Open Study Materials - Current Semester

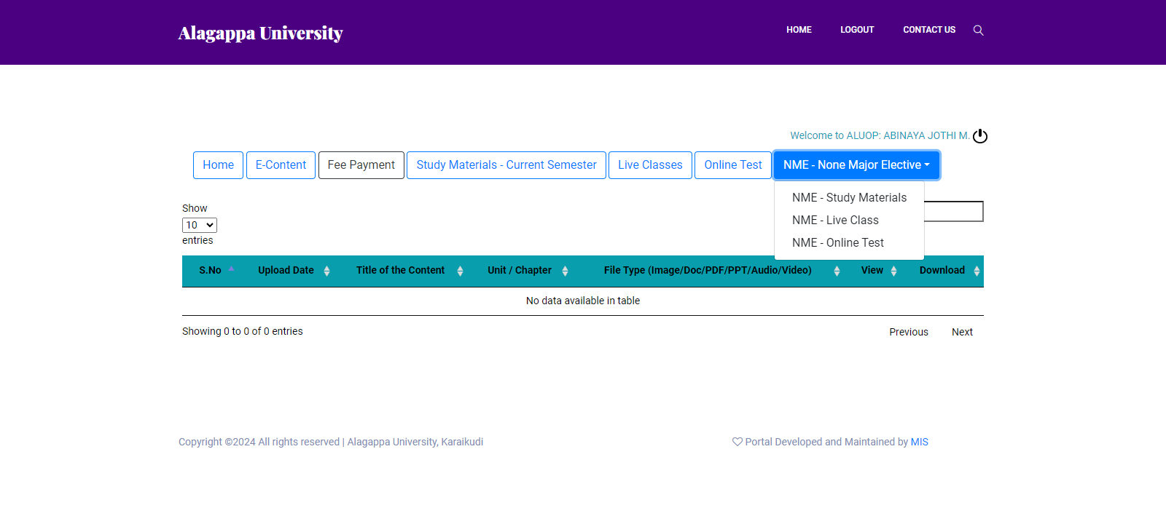tap(506, 165)
